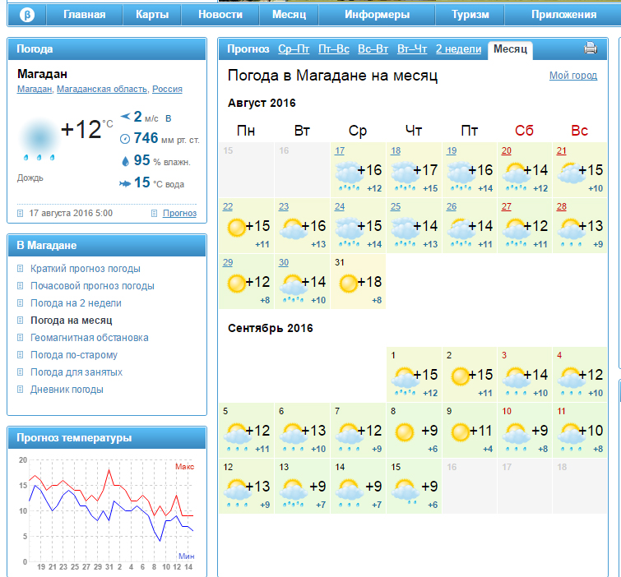Select the Ср–Пт forecast tab
The image size is (621, 577).
pyautogui.click(x=294, y=49)
